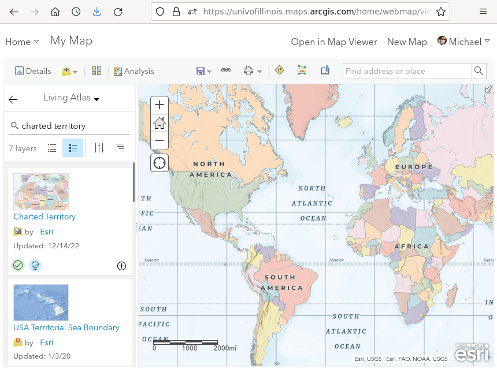Switch results to compact list view

tap(52, 148)
